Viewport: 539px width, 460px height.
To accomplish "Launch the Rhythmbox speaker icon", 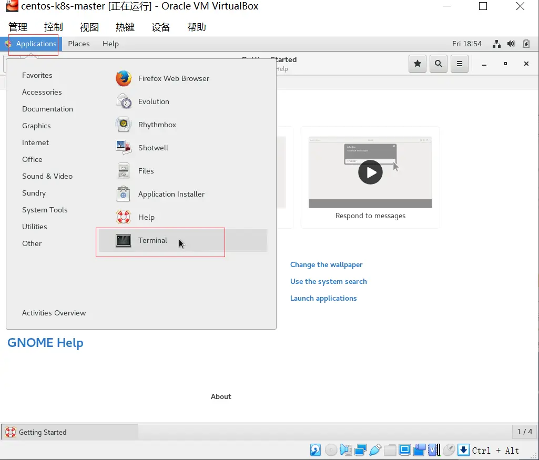I will pyautogui.click(x=124, y=125).
